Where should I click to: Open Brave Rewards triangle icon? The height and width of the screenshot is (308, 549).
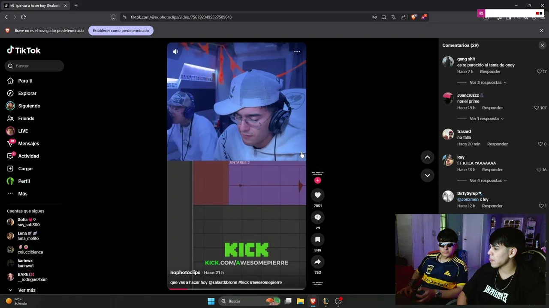pos(424,17)
